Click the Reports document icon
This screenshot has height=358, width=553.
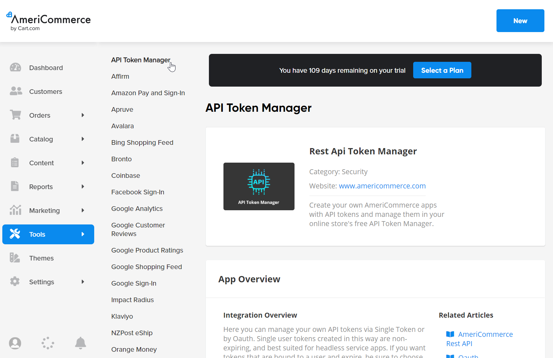pyautogui.click(x=15, y=186)
